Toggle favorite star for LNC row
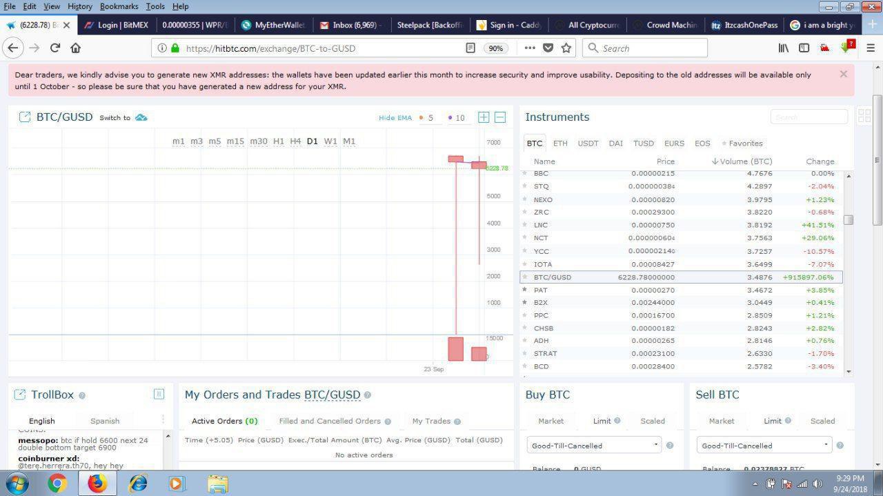 [x=525, y=226]
